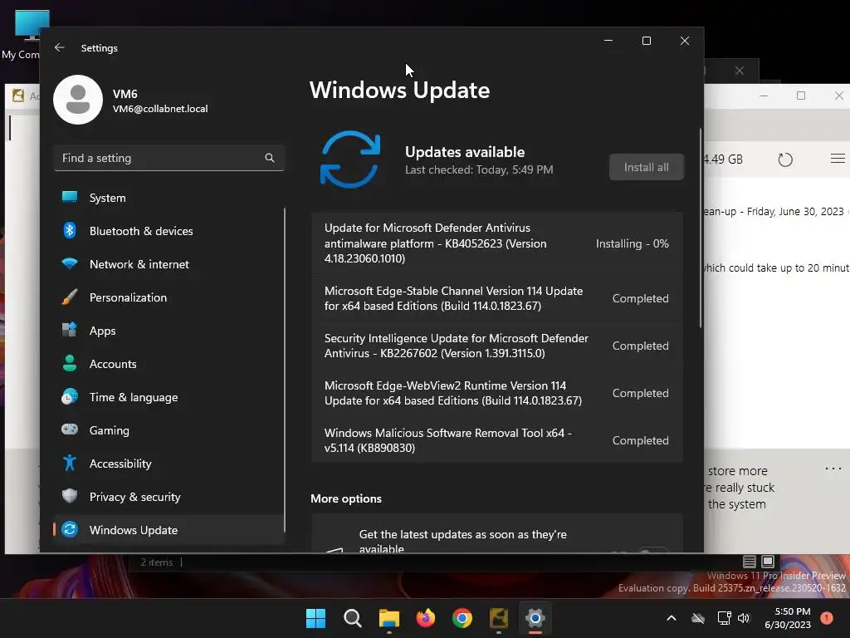Click the large blue update sync arrows icon
This screenshot has height=638, width=850.
(350, 159)
